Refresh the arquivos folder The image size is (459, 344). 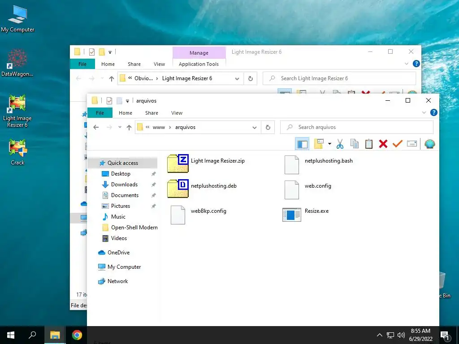(x=268, y=128)
